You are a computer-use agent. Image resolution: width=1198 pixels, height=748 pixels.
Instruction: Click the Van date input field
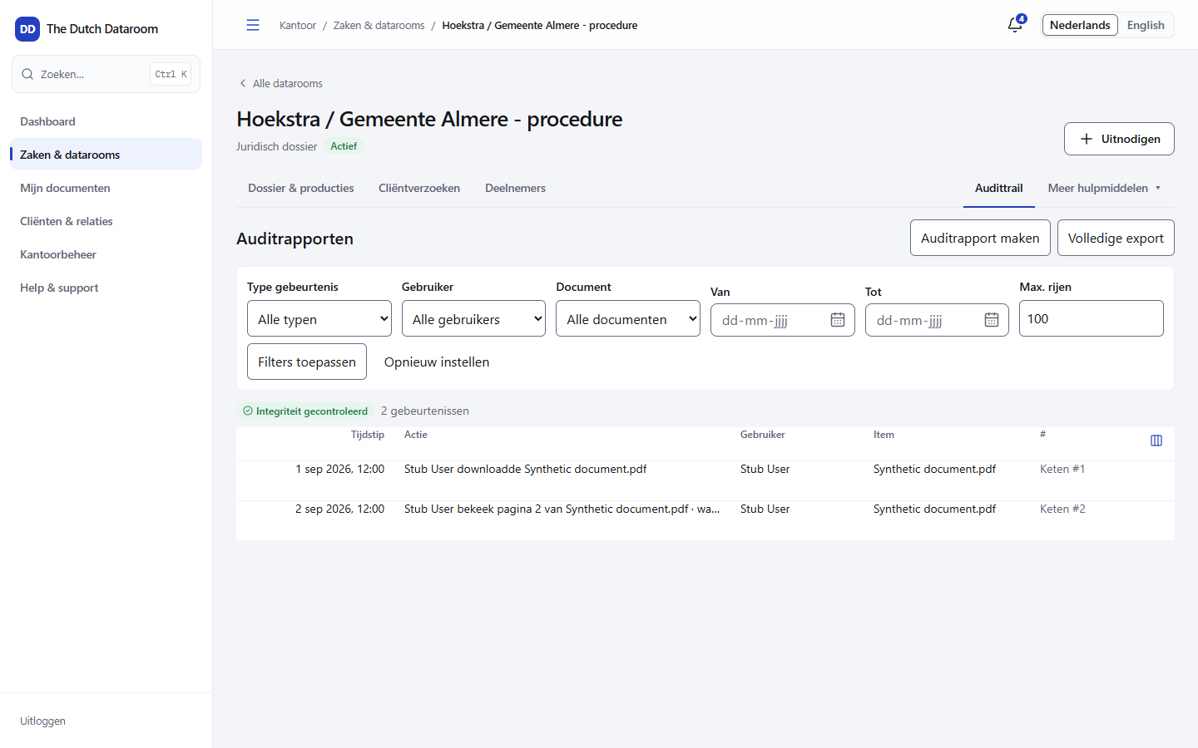[783, 320]
